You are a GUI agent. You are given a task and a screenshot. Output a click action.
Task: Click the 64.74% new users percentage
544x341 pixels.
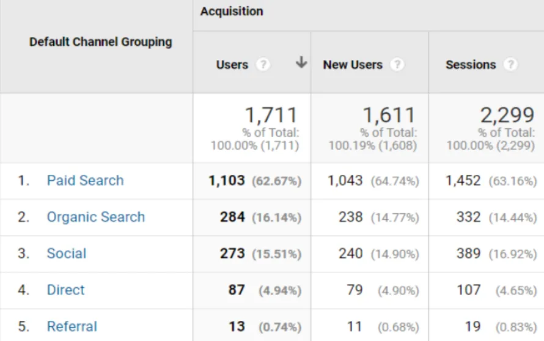click(x=395, y=181)
